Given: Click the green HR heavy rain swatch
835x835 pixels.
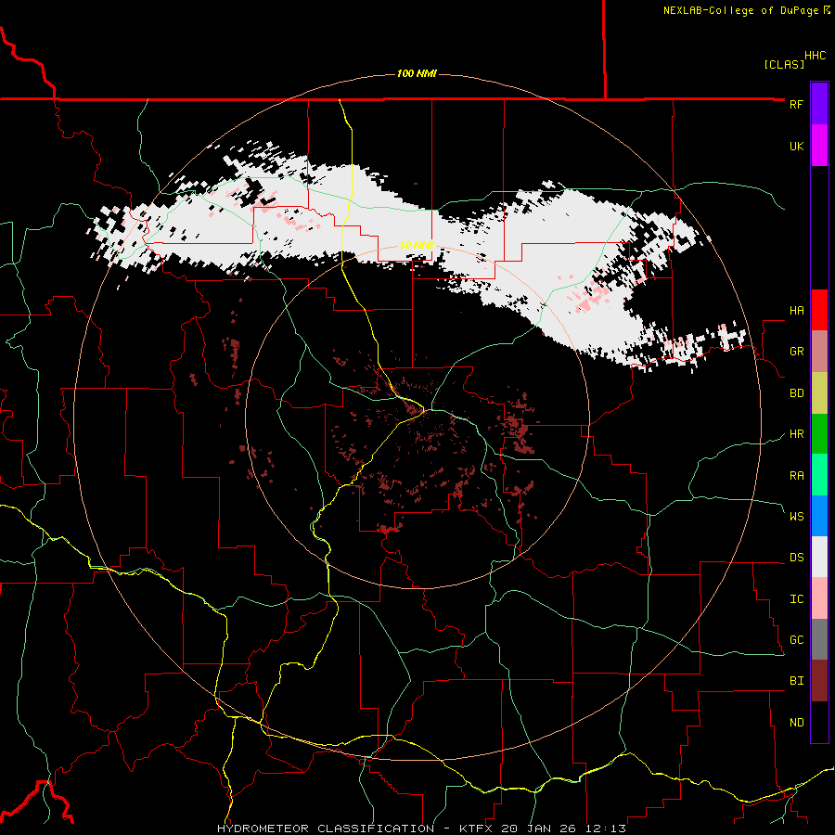Looking at the screenshot, I should click(x=819, y=433).
